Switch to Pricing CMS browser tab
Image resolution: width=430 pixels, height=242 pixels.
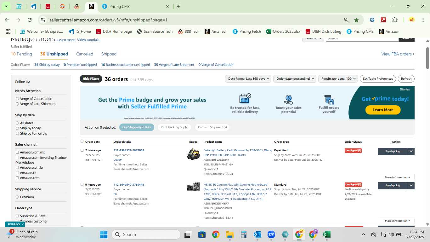(x=135, y=6)
